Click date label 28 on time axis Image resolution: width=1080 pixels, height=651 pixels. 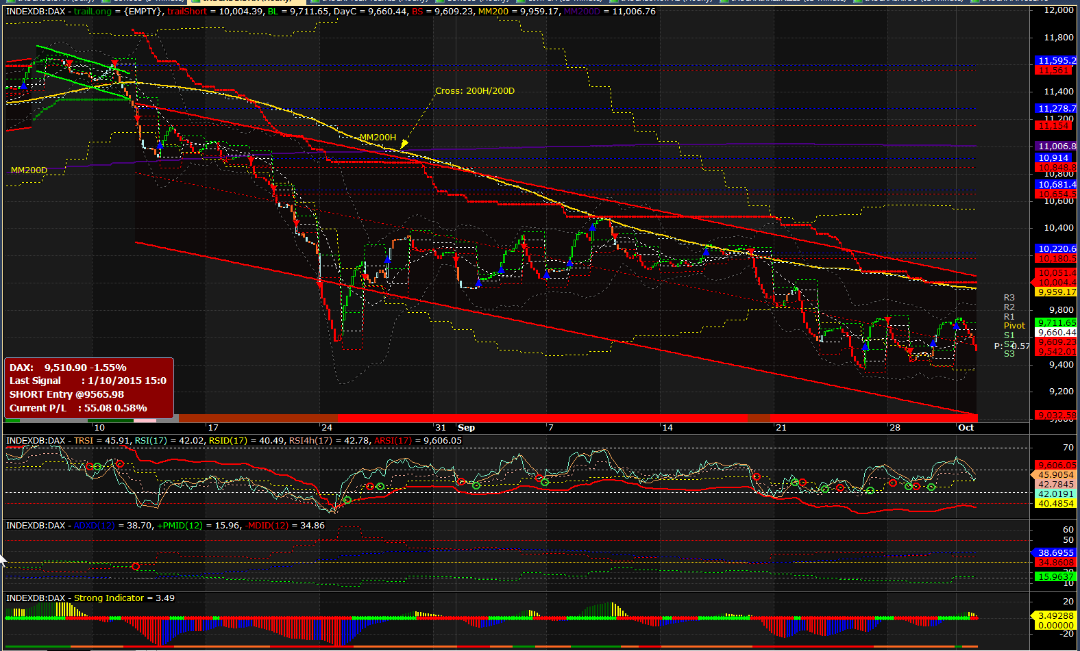tap(894, 427)
